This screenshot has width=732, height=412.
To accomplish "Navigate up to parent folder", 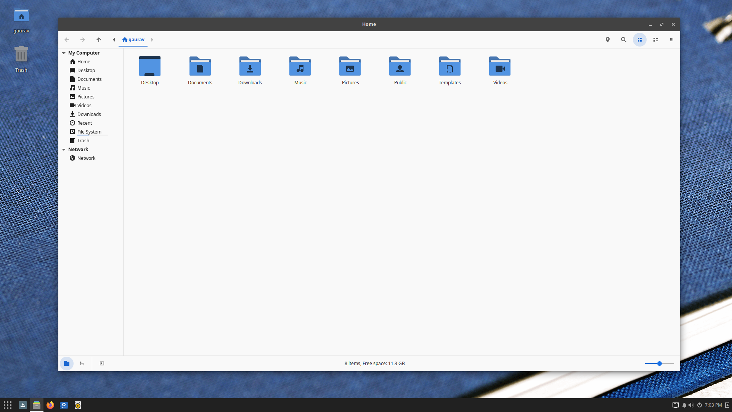I will (99, 40).
